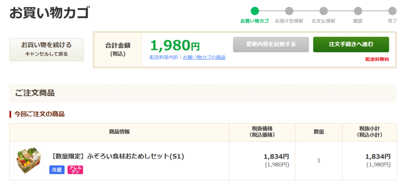Click the お届け先情報 step circle

click(289, 11)
